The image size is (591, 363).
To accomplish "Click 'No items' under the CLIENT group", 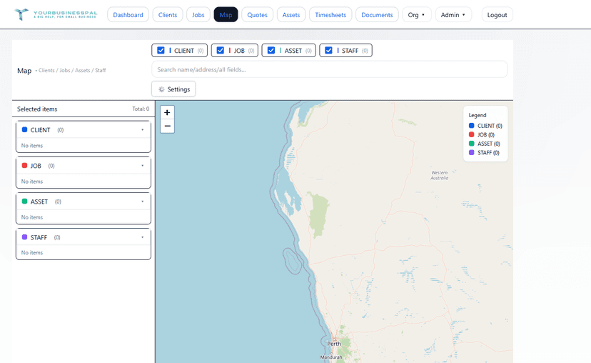I will click(x=32, y=145).
